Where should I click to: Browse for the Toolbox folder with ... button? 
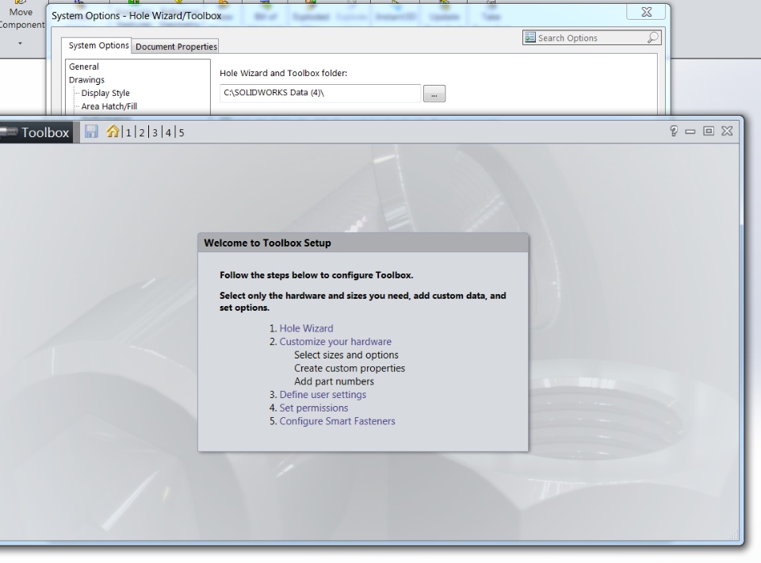coord(434,94)
